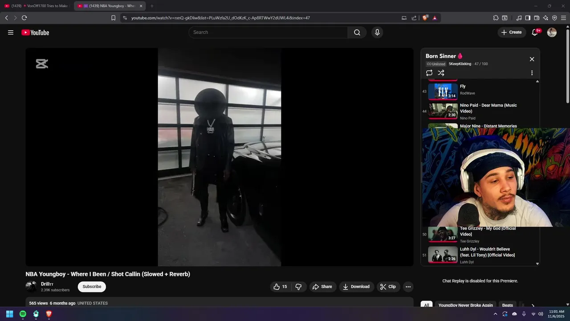Open taskbar volume speaker control
The width and height of the screenshot is (570, 321).
[x=541, y=314]
